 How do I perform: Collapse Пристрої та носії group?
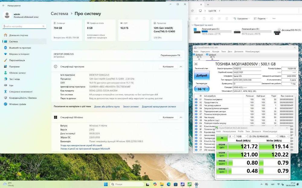tap(192, 25)
